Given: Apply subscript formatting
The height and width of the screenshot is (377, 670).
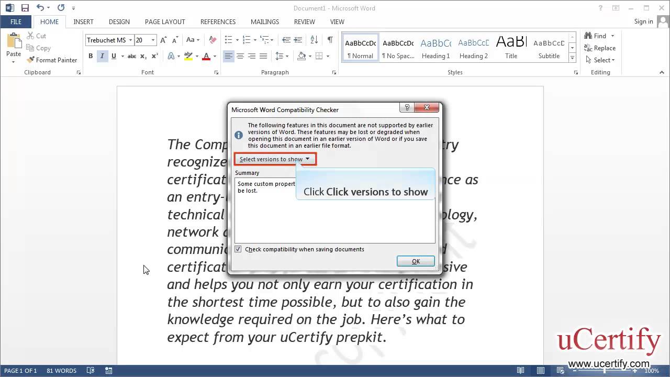Looking at the screenshot, I should [x=144, y=56].
